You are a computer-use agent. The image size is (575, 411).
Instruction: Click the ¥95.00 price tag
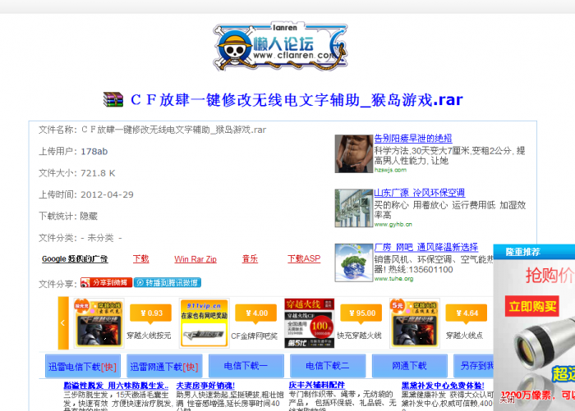(x=361, y=314)
